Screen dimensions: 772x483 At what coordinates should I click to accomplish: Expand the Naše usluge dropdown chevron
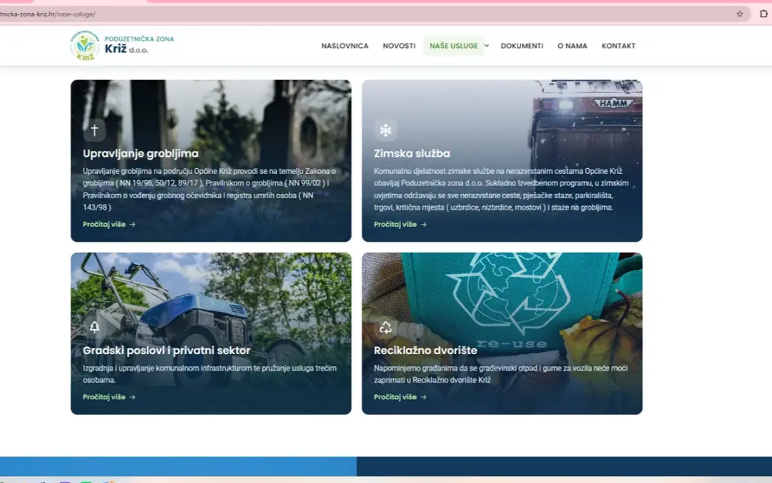coord(487,46)
